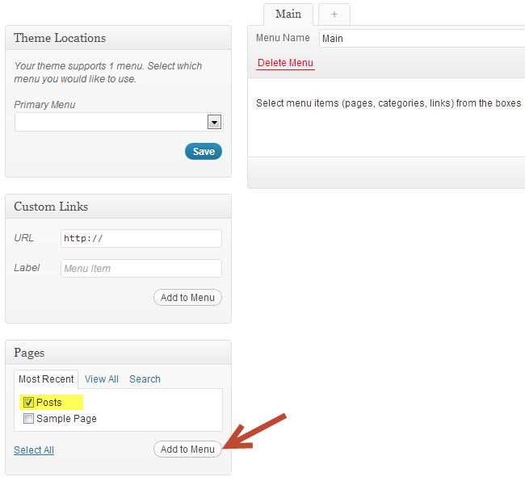This screenshot has width=525, height=481.
Task: Click the Custom Links panel header
Action: tap(118, 207)
